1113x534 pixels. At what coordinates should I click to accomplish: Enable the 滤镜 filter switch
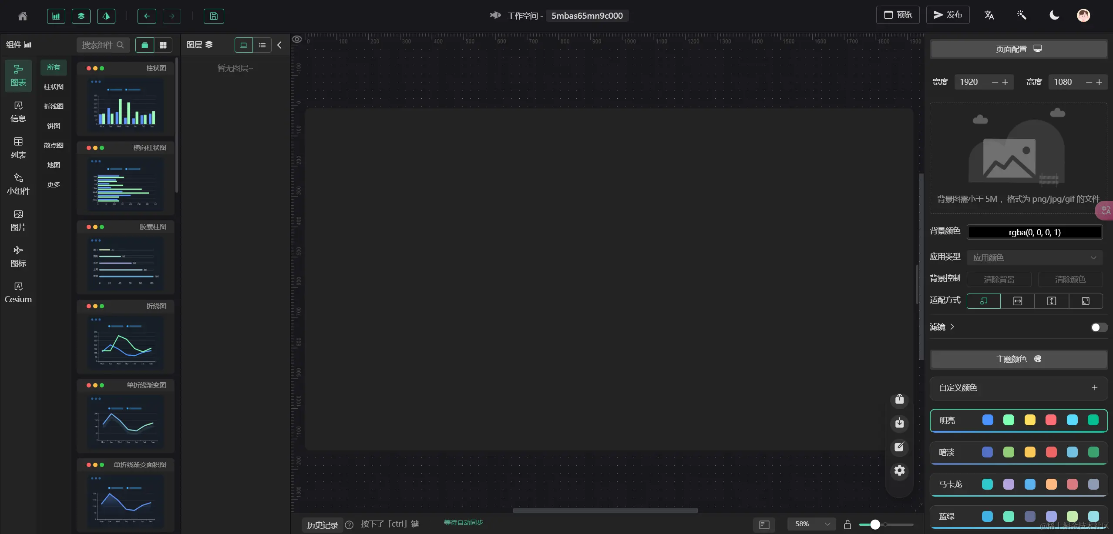coord(1098,327)
